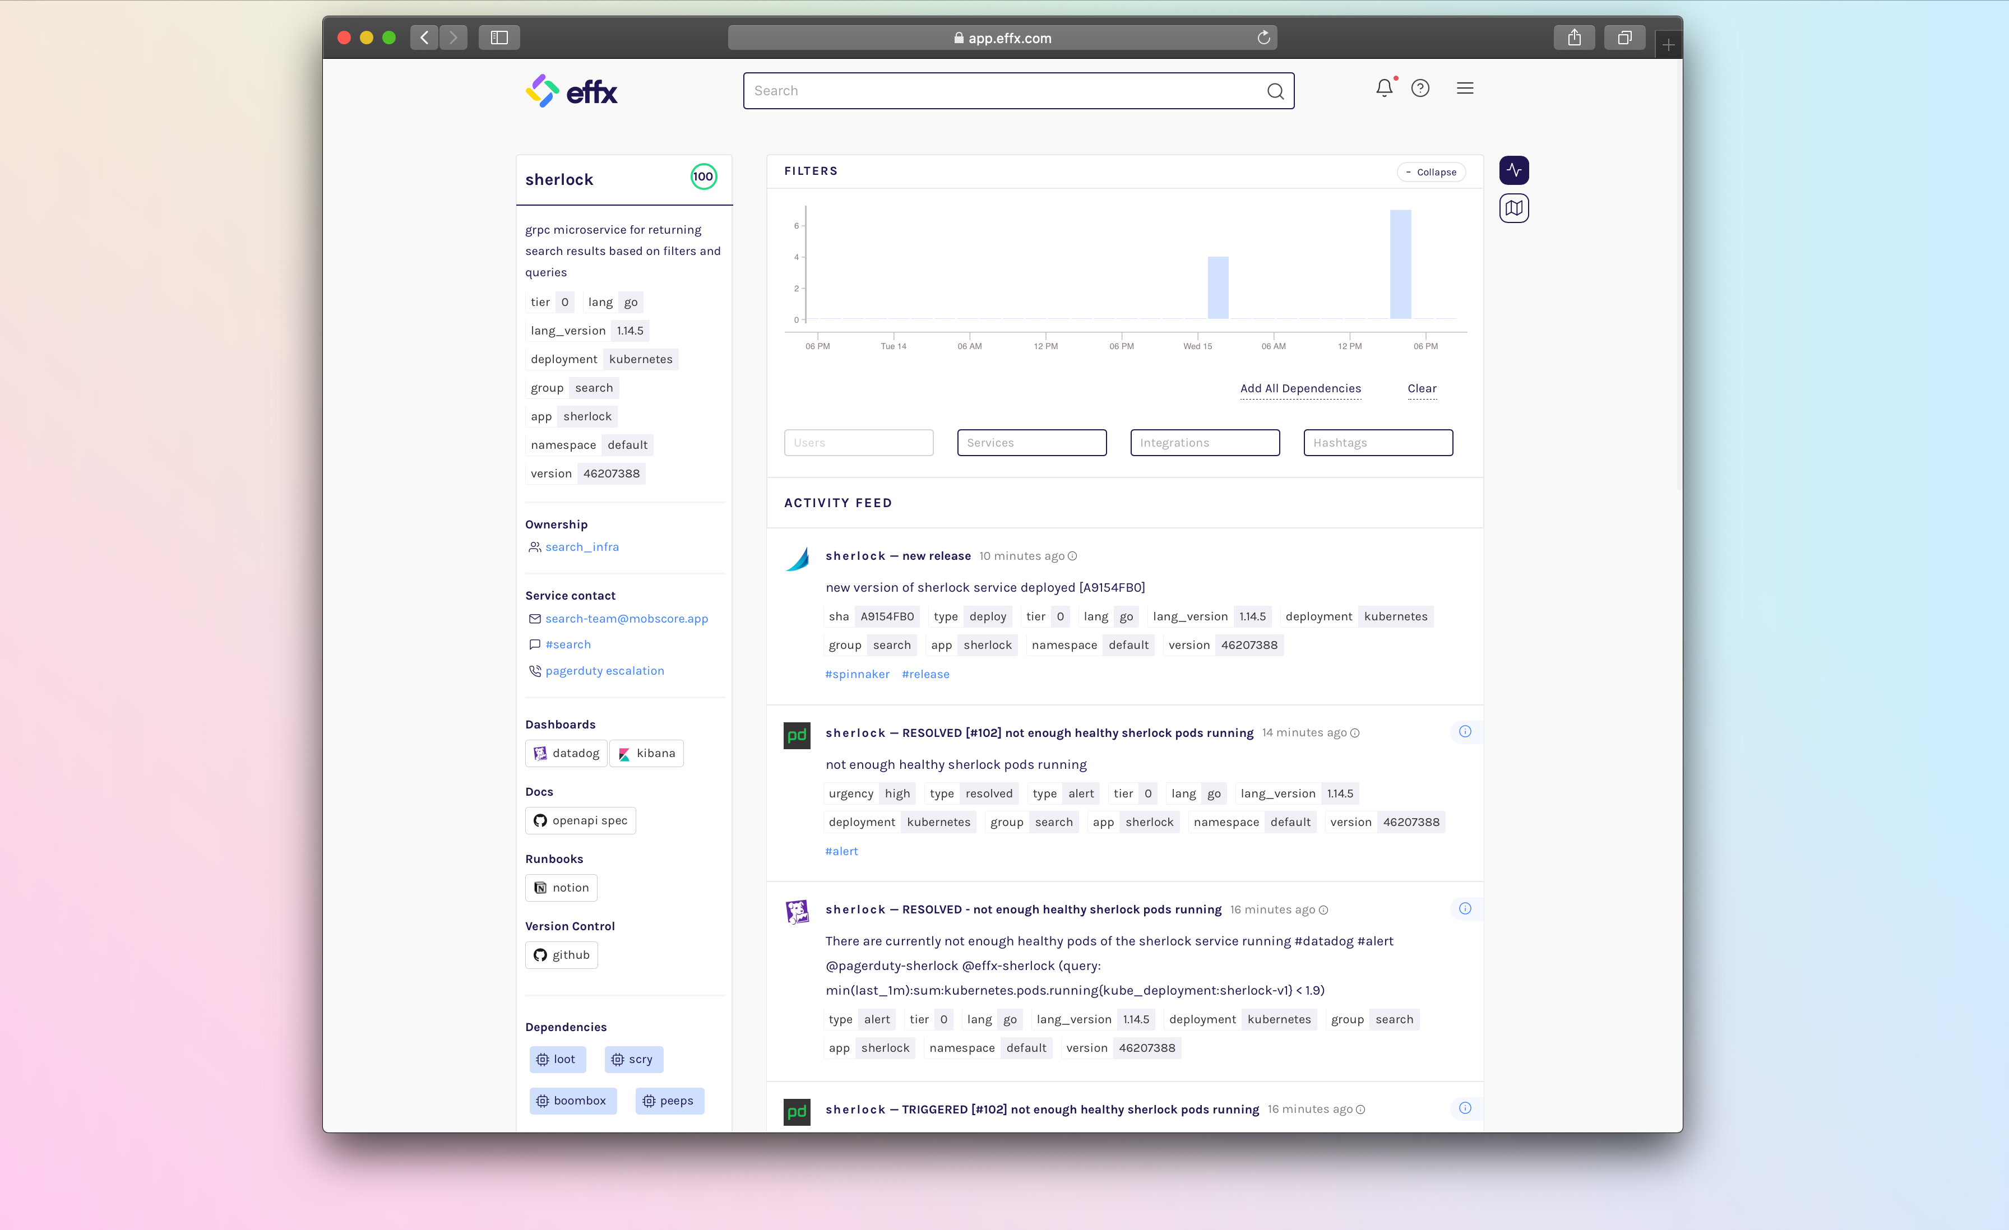Click the #spinnaker hashtag
This screenshot has width=2009, height=1230.
pyautogui.click(x=857, y=674)
